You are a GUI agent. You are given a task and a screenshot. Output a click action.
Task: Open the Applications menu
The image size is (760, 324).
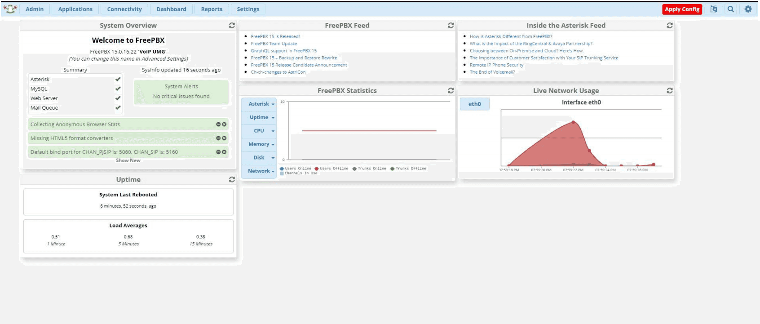[x=75, y=9]
